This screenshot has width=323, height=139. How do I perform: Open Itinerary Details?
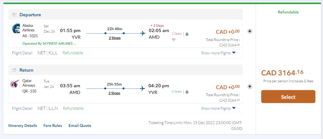23,125
